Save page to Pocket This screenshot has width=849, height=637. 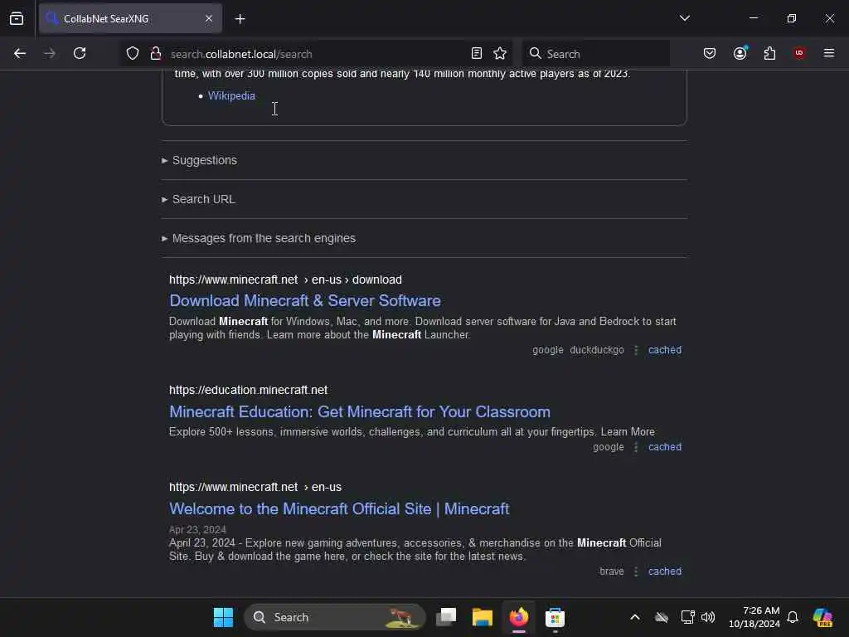click(x=710, y=53)
